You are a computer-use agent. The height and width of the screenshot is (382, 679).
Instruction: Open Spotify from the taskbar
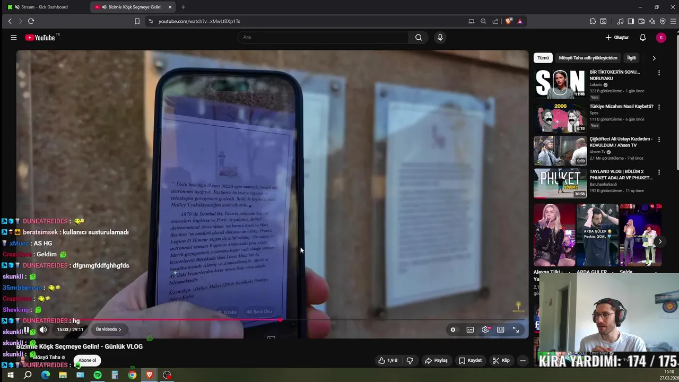pos(98,375)
